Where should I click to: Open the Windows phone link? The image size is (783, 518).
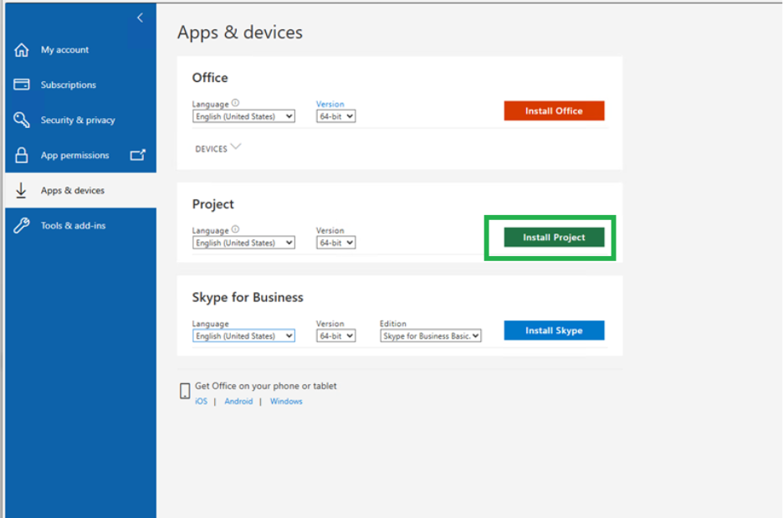point(286,401)
